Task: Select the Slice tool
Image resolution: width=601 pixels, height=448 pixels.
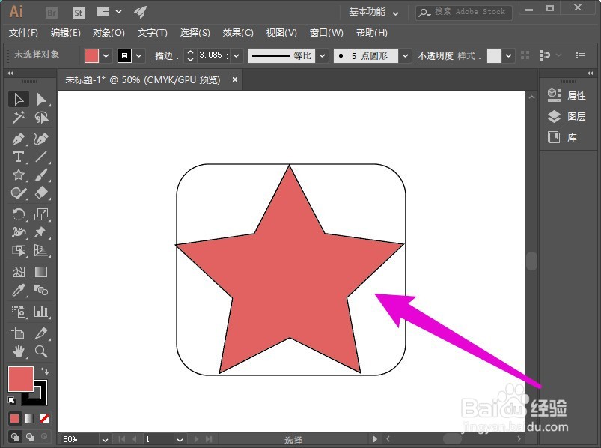Action: (41, 333)
